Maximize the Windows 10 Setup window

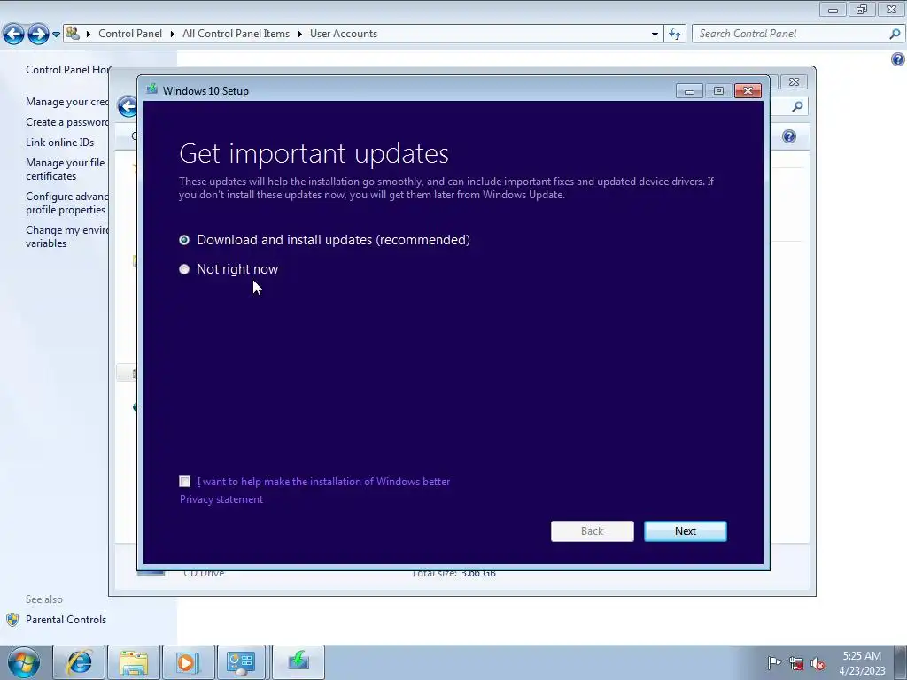coord(718,91)
